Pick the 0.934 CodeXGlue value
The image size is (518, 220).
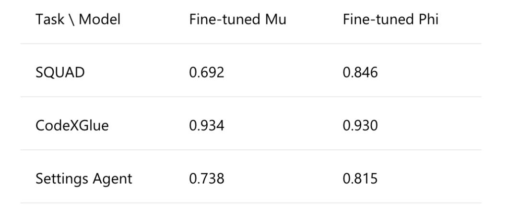click(207, 126)
